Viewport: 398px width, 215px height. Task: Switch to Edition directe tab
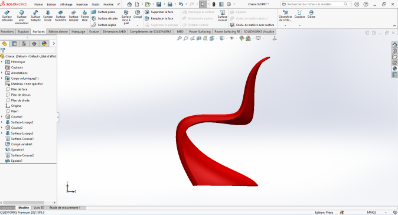point(58,32)
